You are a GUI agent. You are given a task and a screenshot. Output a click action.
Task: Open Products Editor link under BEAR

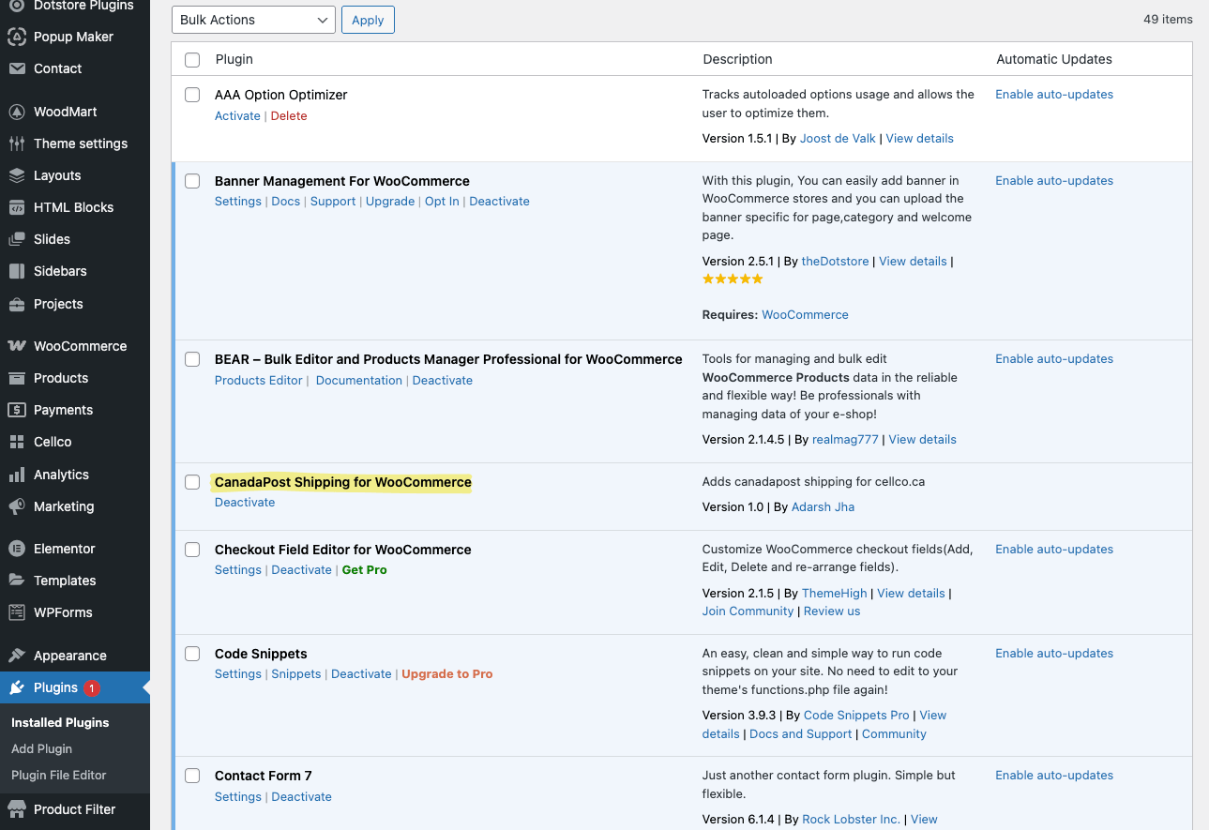[x=258, y=381]
